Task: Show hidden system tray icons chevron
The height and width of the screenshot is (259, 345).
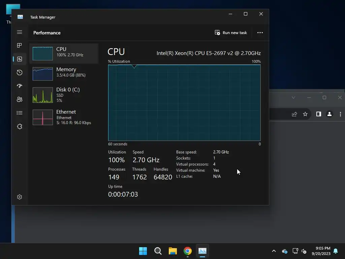Action: (274, 251)
